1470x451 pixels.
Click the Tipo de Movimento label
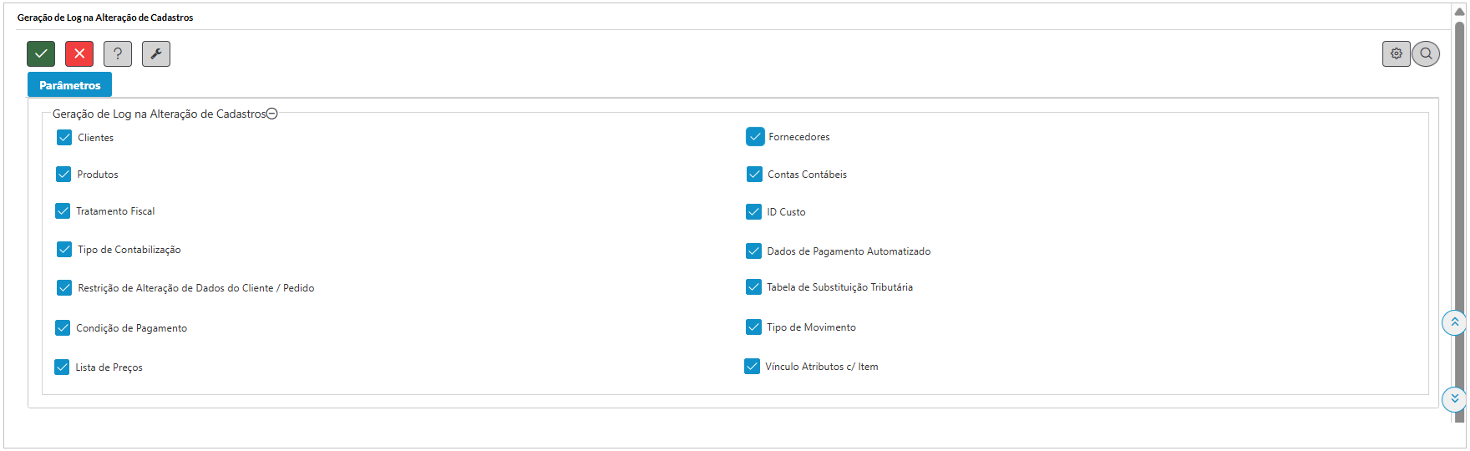[x=811, y=327]
